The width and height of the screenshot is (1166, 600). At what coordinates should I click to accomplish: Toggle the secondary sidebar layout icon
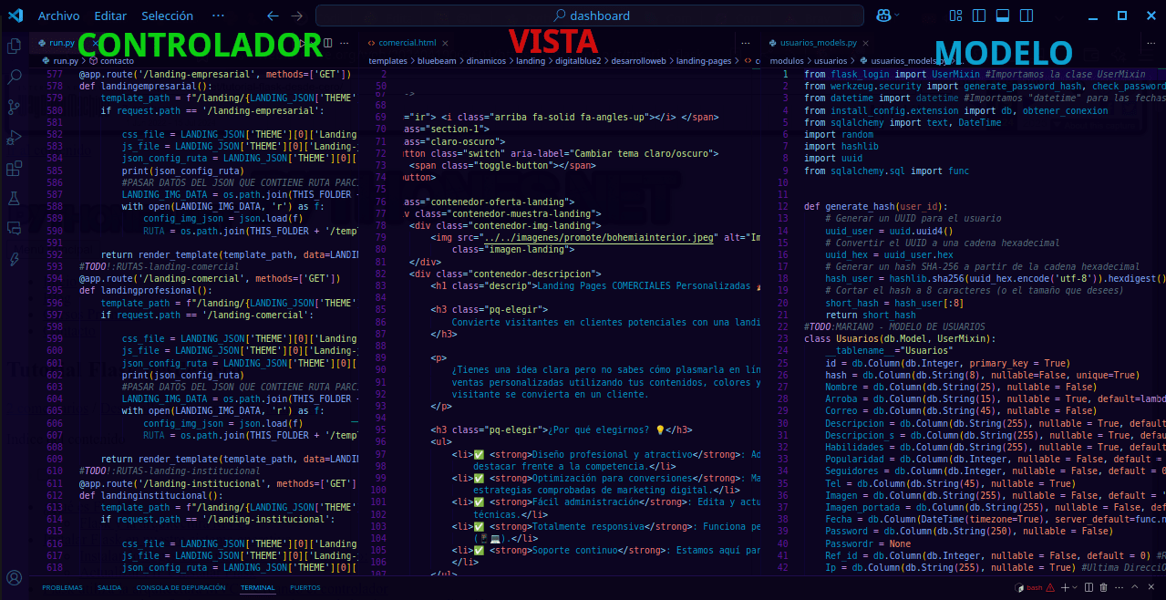pos(1026,16)
